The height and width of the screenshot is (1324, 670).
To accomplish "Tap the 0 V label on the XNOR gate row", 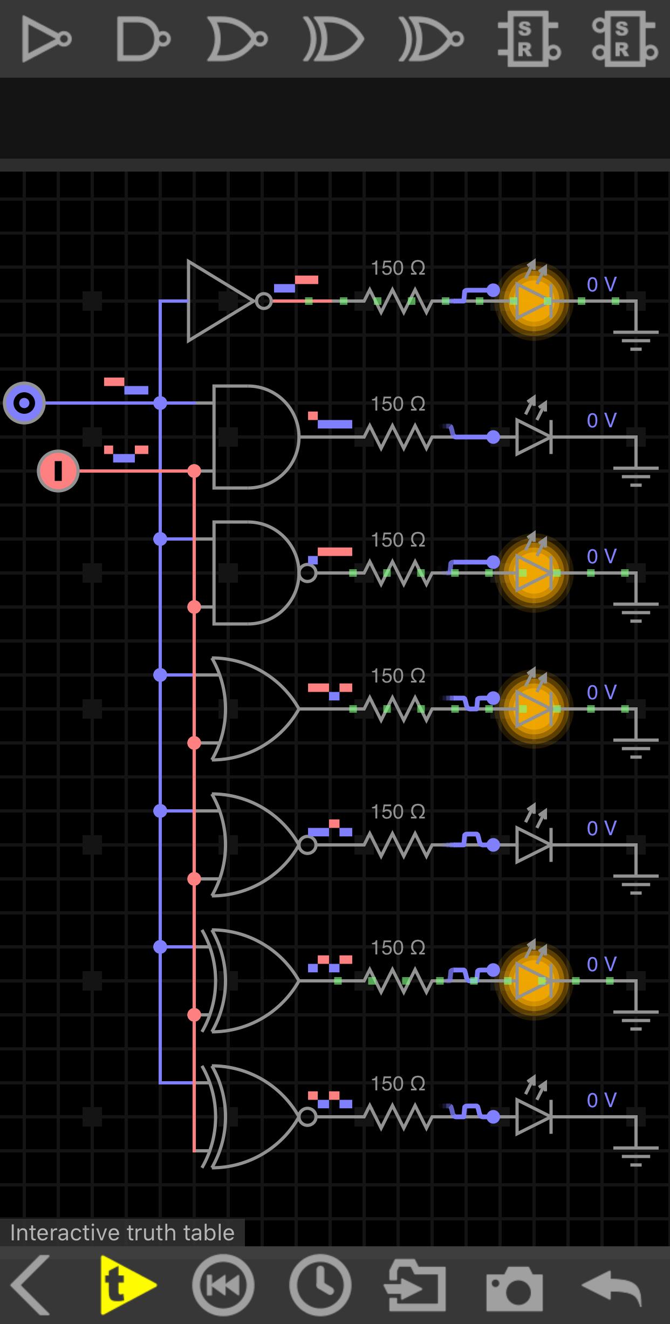I will coord(601,1100).
